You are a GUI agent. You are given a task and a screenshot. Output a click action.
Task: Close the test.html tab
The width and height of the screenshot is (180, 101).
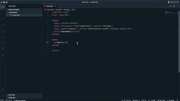pyautogui.click(x=55, y=6)
